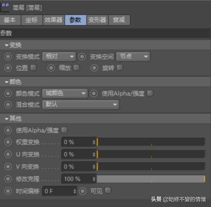Click keyframe circle beside 使用Alpha/强度 in 颜色
Image resolution: width=211 pixels, height=207 pixels.
[94, 93]
